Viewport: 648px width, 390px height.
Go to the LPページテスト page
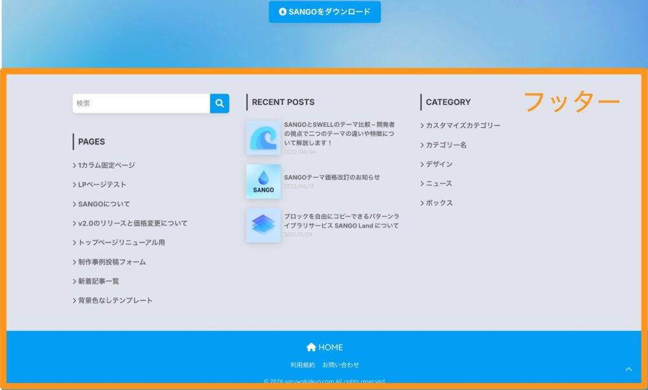[102, 185]
